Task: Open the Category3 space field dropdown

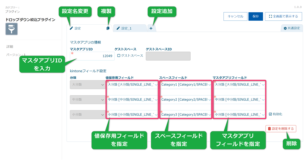Action: coord(186,115)
